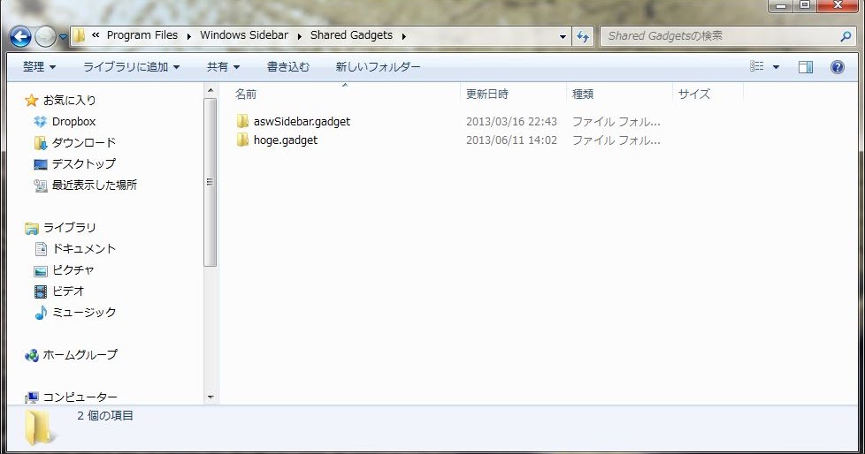Click the change view icon
This screenshot has height=454, width=865.
pyautogui.click(x=757, y=66)
